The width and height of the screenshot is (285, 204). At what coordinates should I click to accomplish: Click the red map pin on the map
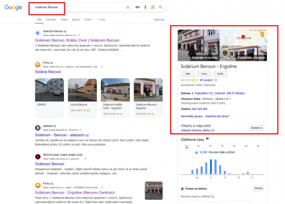(243, 37)
